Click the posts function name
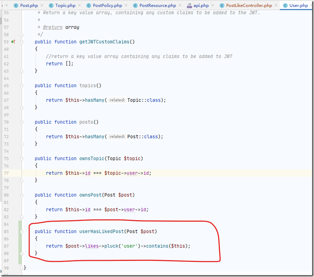This screenshot has height=277, width=314. (x=86, y=122)
